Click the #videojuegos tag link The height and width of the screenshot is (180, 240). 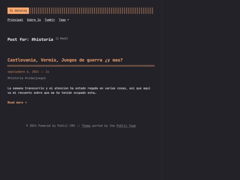[x=36, y=78]
